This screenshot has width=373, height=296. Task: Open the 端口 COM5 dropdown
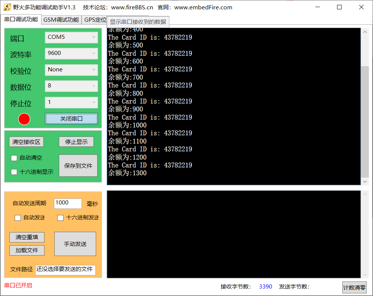[71, 37]
